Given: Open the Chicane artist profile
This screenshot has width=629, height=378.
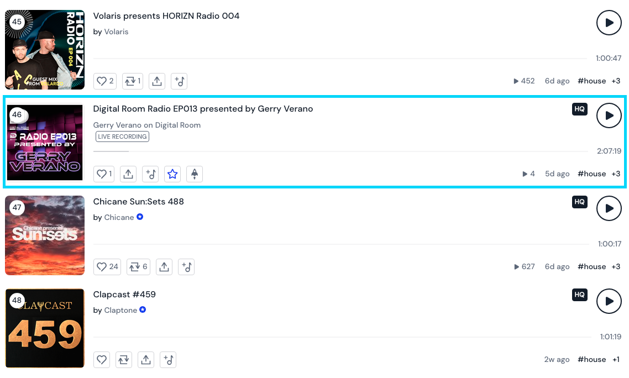Looking at the screenshot, I should 119,218.
